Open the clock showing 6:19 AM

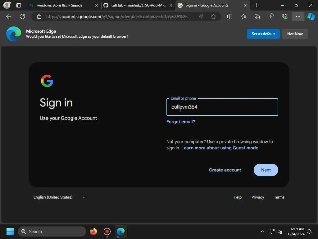(x=296, y=232)
